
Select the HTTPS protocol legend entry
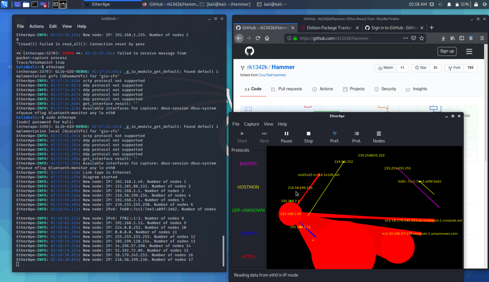(x=248, y=257)
